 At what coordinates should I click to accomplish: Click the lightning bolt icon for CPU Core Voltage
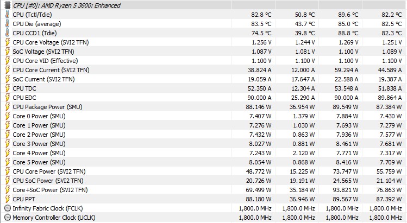tap(7, 42)
